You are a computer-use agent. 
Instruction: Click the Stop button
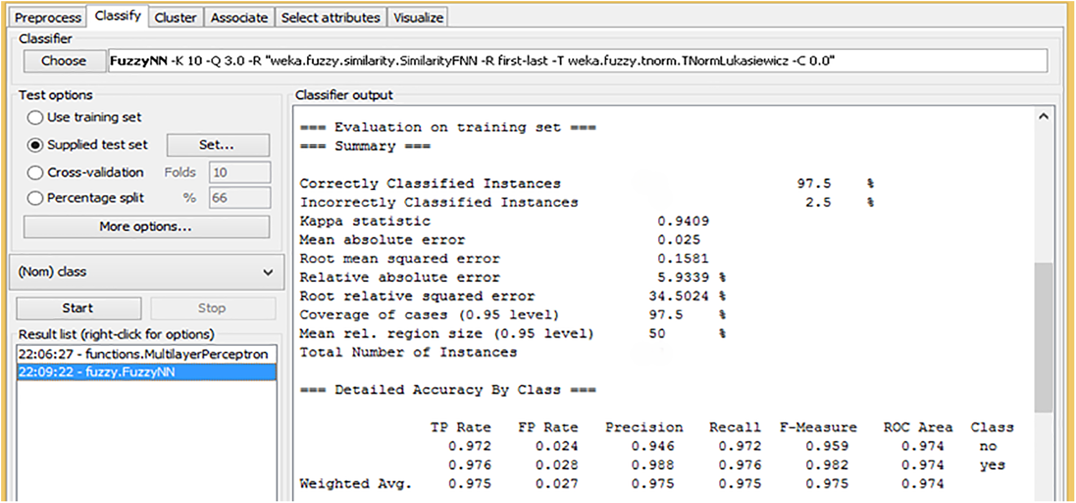[212, 308]
